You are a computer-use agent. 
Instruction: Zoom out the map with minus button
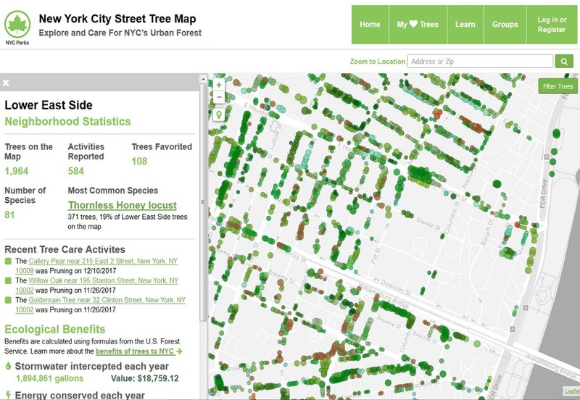pyautogui.click(x=219, y=97)
